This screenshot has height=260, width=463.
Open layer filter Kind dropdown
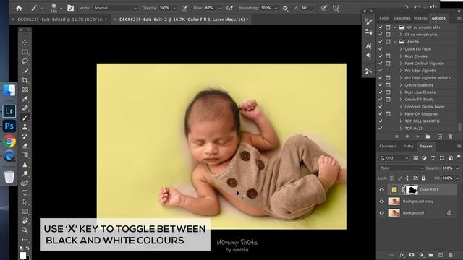click(394, 158)
